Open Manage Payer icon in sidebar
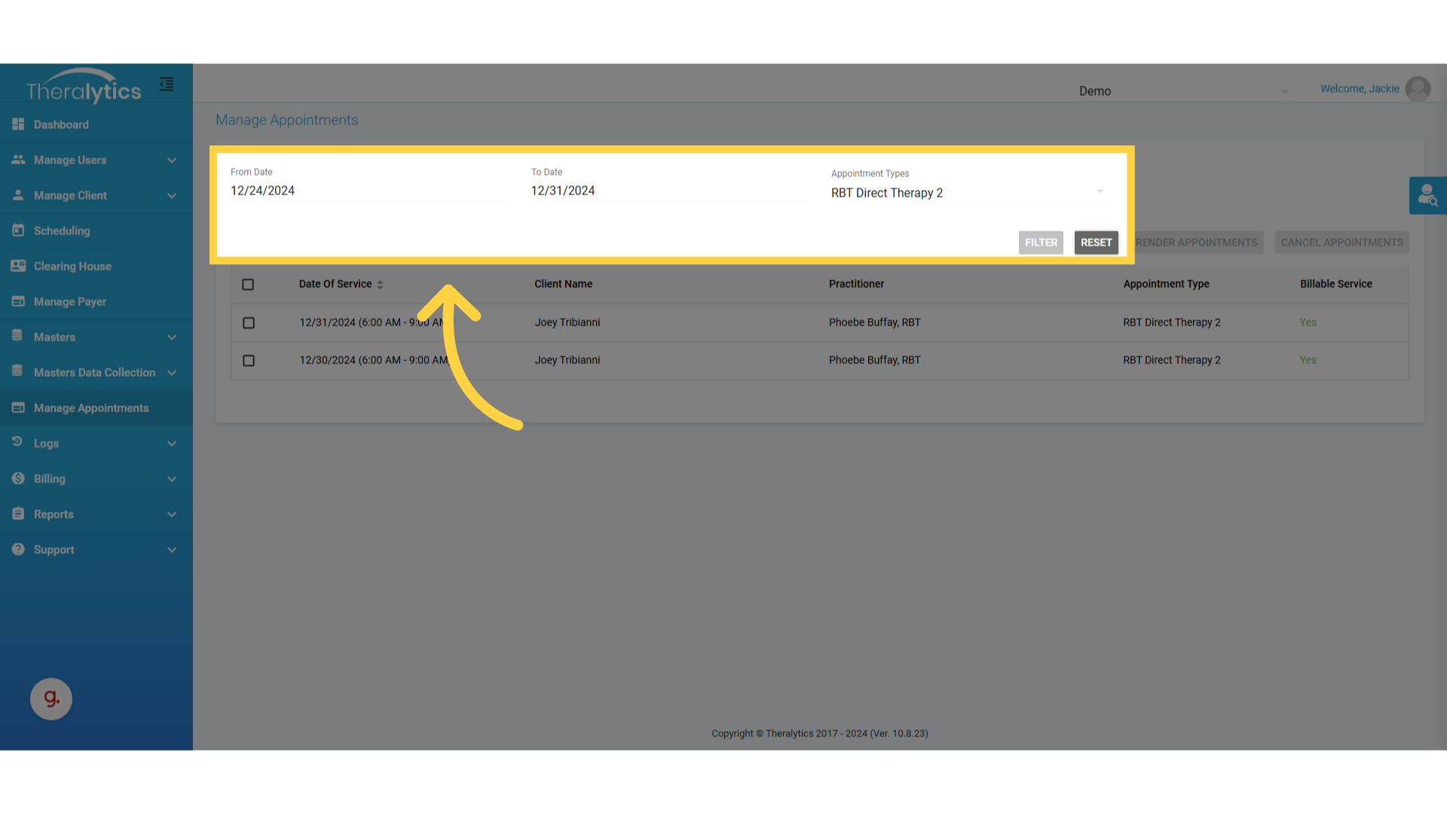 coord(18,301)
